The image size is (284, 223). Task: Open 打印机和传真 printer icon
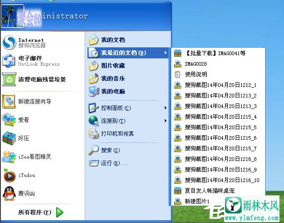pyautogui.click(x=93, y=134)
